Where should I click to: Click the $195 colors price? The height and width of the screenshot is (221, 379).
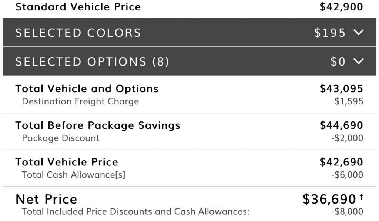click(x=330, y=33)
